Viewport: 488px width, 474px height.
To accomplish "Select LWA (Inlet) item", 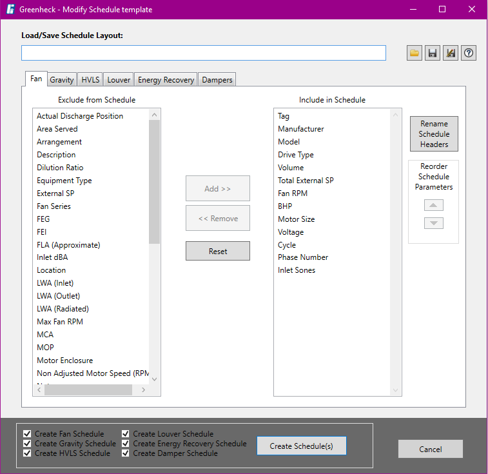I will (x=55, y=283).
